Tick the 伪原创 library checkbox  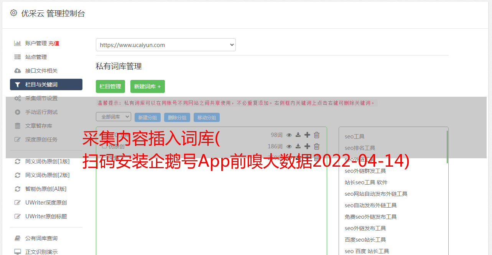(104, 146)
